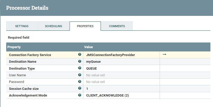This screenshot has width=213, height=107.
Task: Open the Comments tab
Action: tap(117, 26)
